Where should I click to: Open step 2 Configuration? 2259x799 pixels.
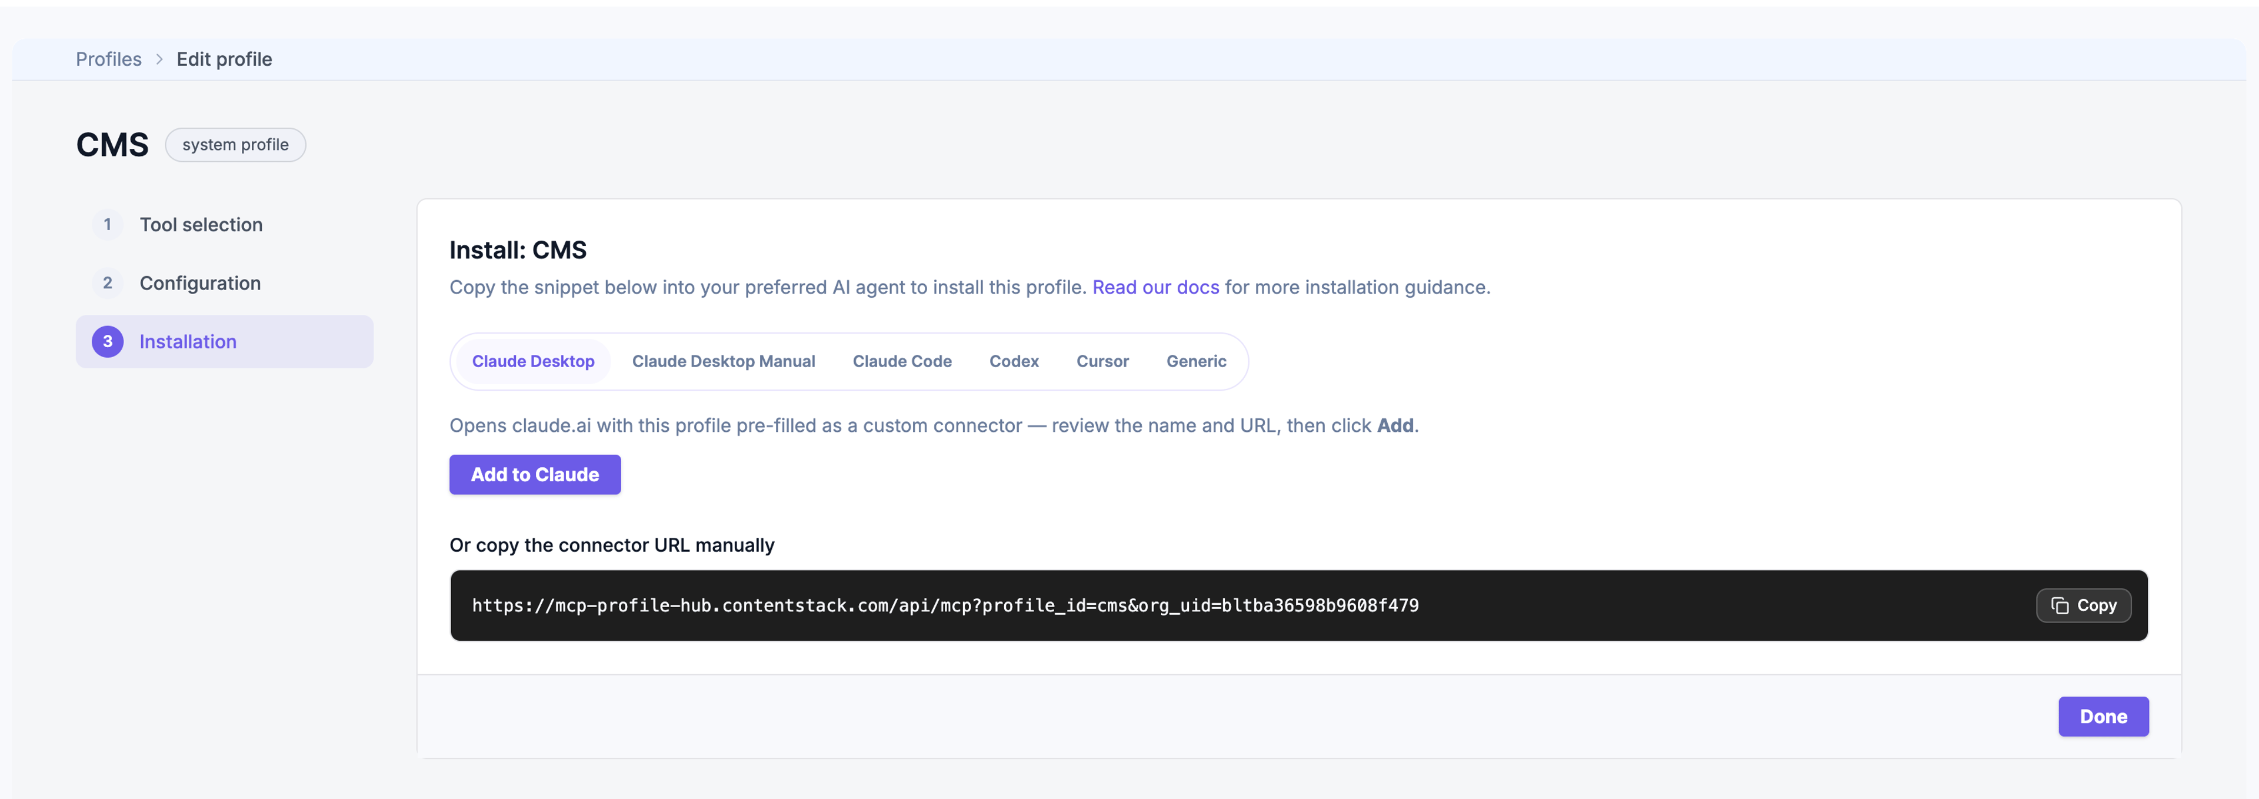(225, 283)
